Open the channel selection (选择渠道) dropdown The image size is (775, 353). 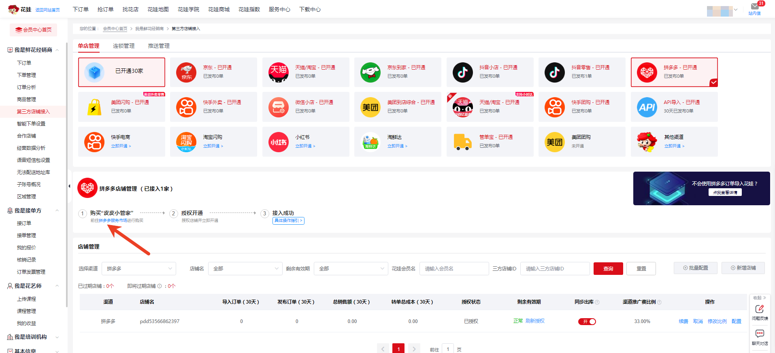coord(138,269)
